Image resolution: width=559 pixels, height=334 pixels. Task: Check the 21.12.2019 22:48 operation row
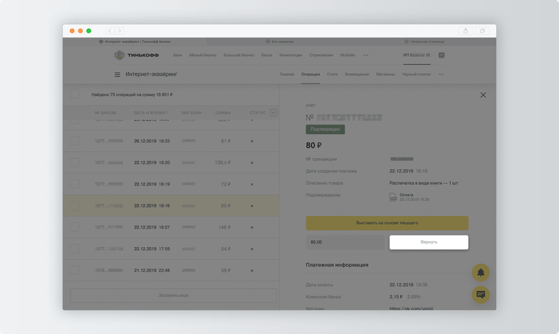75,270
